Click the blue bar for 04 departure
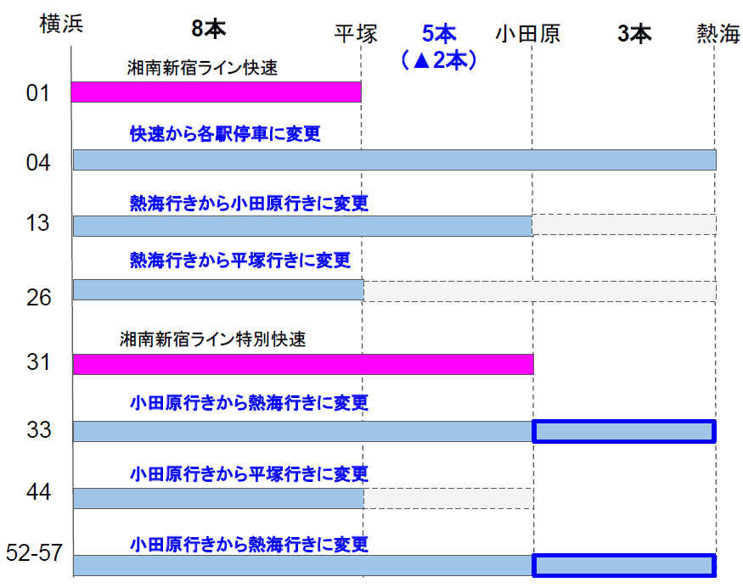The width and height of the screenshot is (743, 588). (x=395, y=160)
